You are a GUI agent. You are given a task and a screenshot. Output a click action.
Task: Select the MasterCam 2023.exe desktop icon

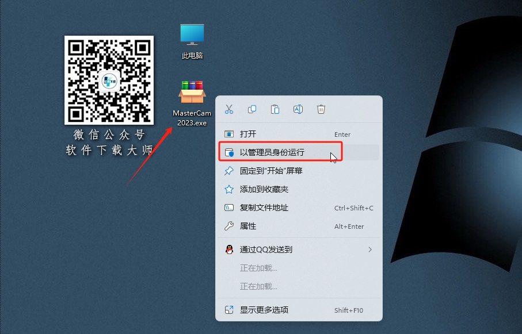pos(192,92)
